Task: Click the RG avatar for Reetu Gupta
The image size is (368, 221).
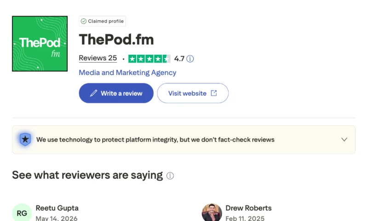Action: coord(22,213)
